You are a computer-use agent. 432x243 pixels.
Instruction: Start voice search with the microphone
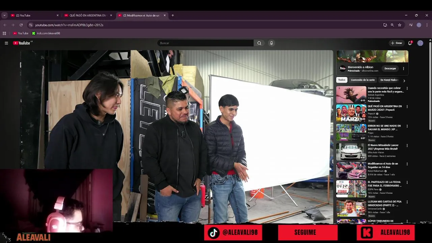point(271,43)
